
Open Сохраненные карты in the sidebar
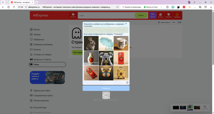41,95
